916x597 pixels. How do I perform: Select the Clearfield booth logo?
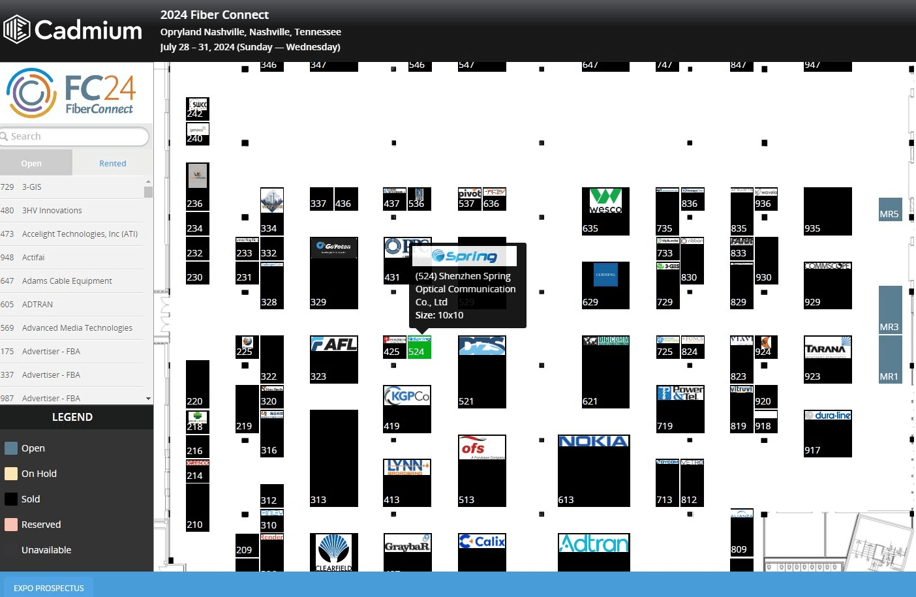pyautogui.click(x=333, y=552)
